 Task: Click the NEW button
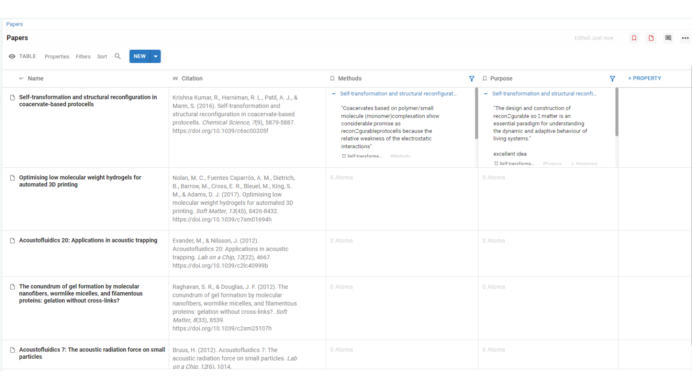coord(139,56)
